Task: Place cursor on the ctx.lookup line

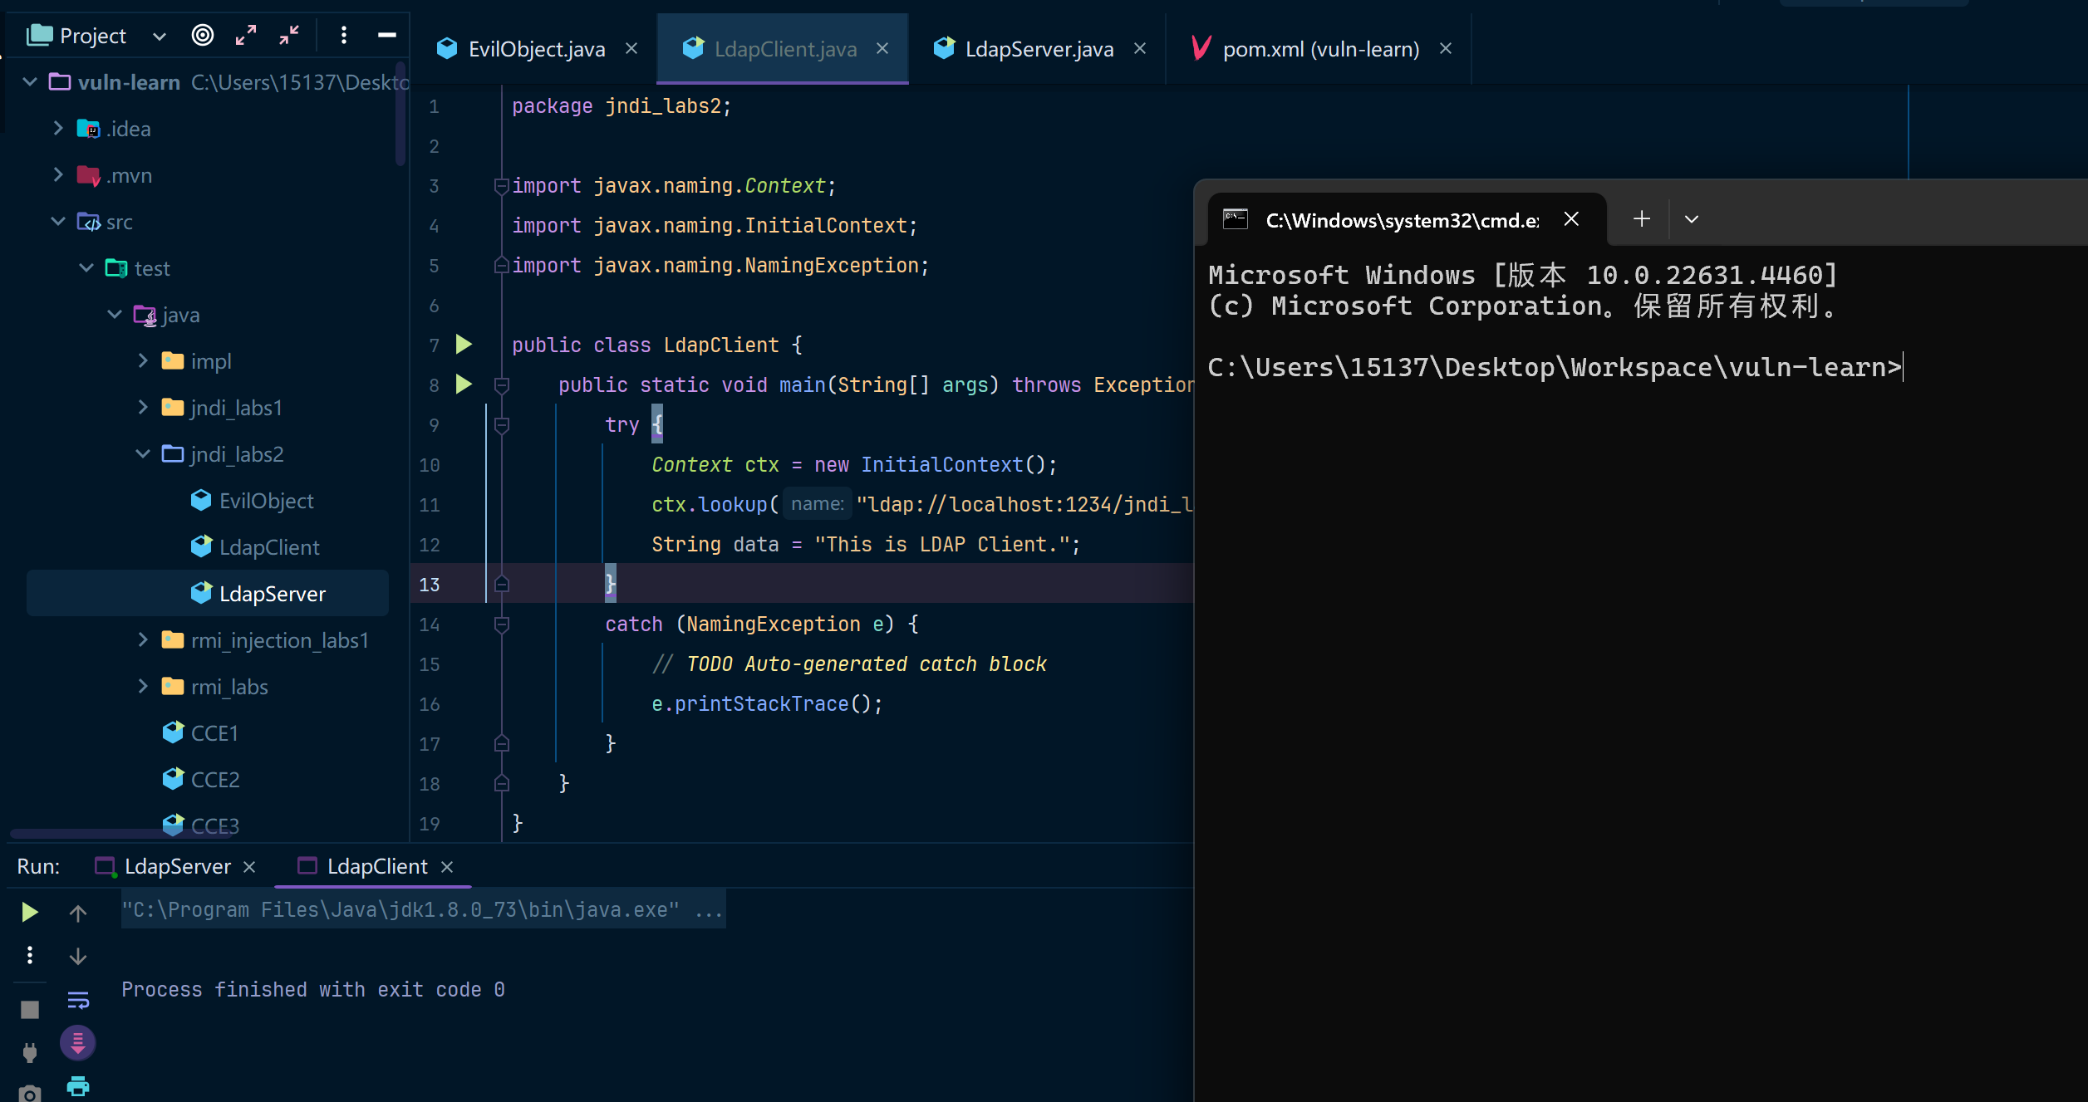Action: tap(922, 504)
